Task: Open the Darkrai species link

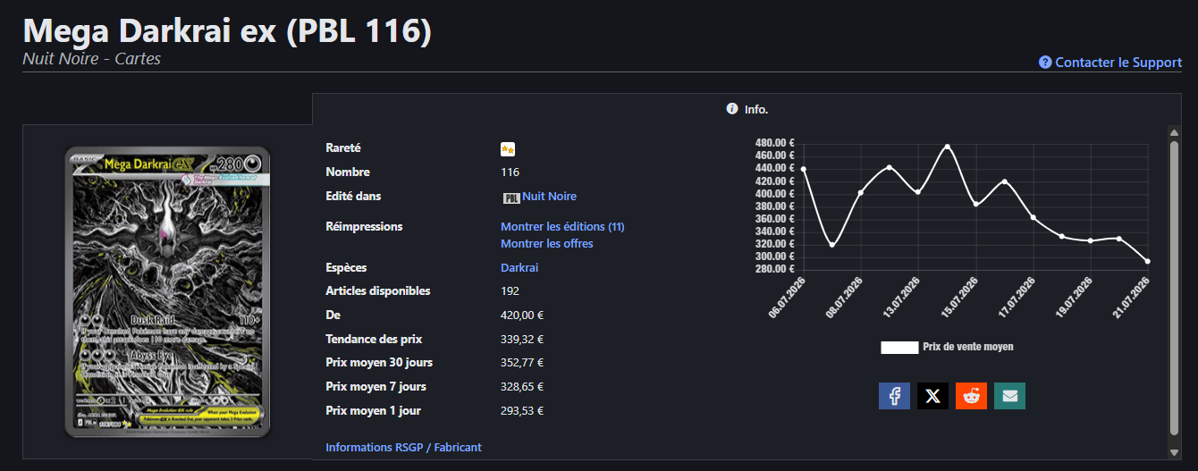Action: tap(519, 268)
